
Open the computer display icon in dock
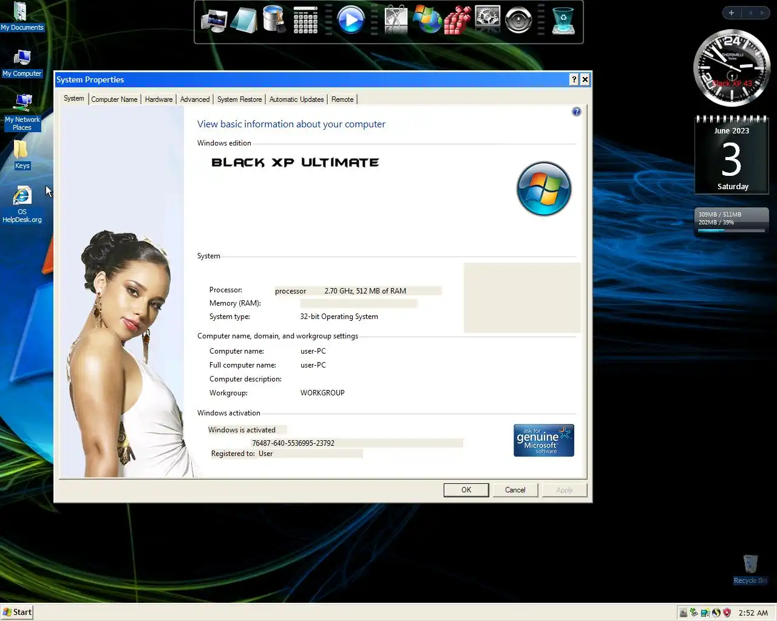tap(214, 21)
